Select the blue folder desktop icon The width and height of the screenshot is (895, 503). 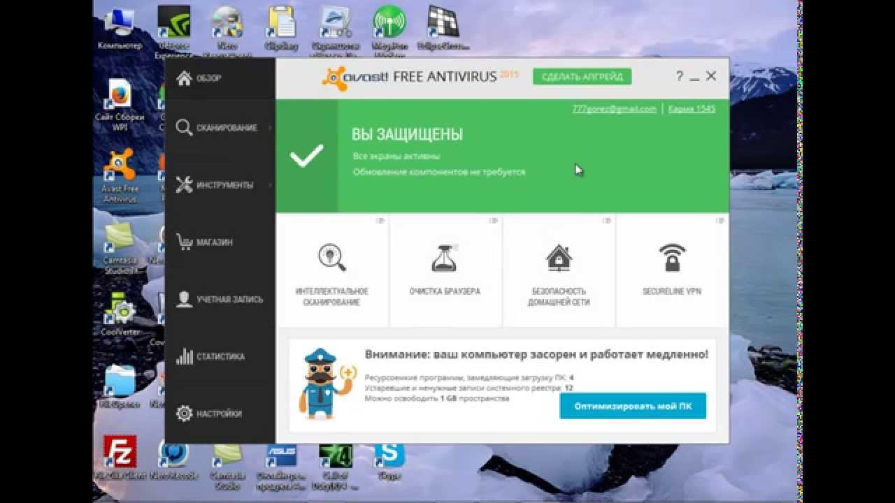point(120,386)
